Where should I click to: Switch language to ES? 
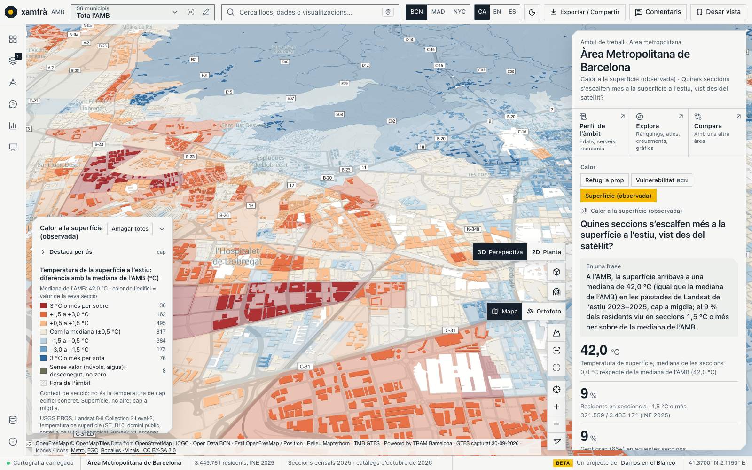click(512, 12)
